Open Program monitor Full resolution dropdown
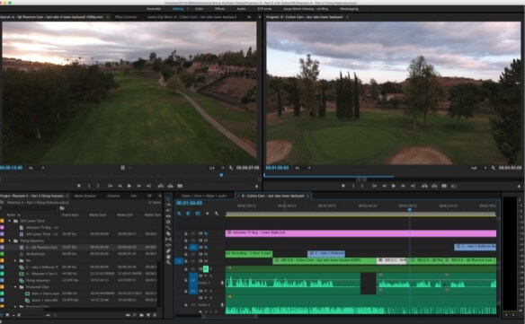This screenshot has height=324, width=525. [x=479, y=168]
